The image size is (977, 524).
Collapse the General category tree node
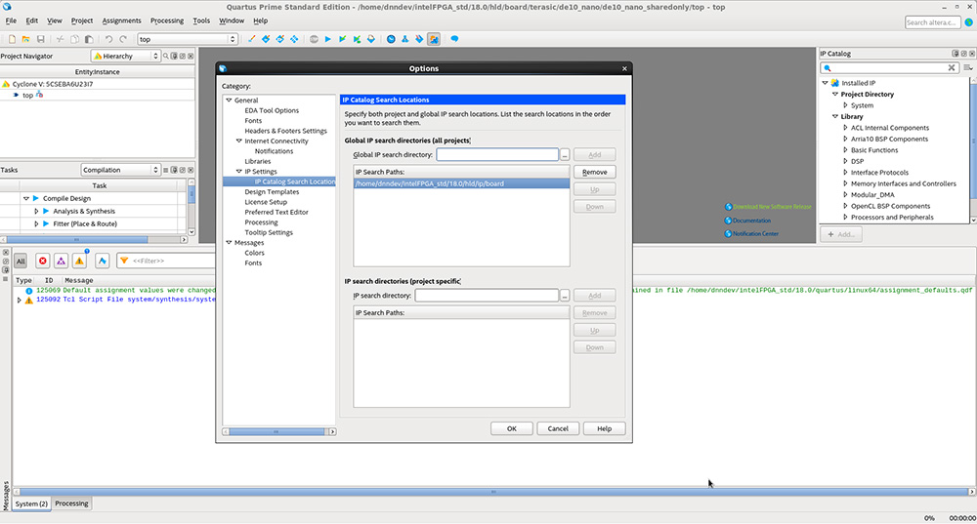click(x=229, y=101)
